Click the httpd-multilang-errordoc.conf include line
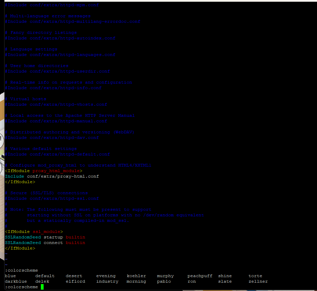 click(73, 21)
